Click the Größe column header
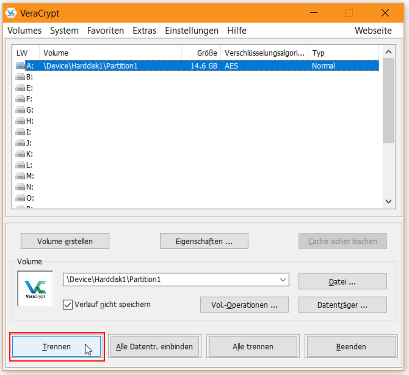This screenshot has height=375, width=409. [201, 53]
